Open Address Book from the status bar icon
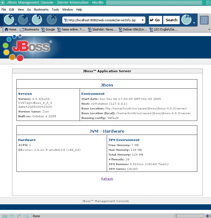 coord(26,216)
